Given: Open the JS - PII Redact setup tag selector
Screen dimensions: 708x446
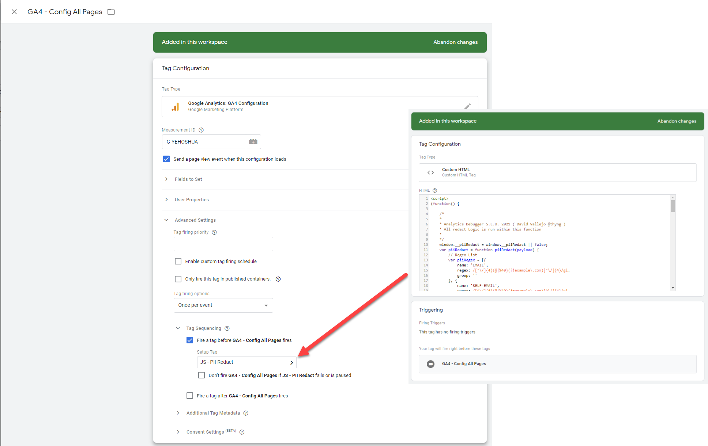Looking at the screenshot, I should 246,362.
